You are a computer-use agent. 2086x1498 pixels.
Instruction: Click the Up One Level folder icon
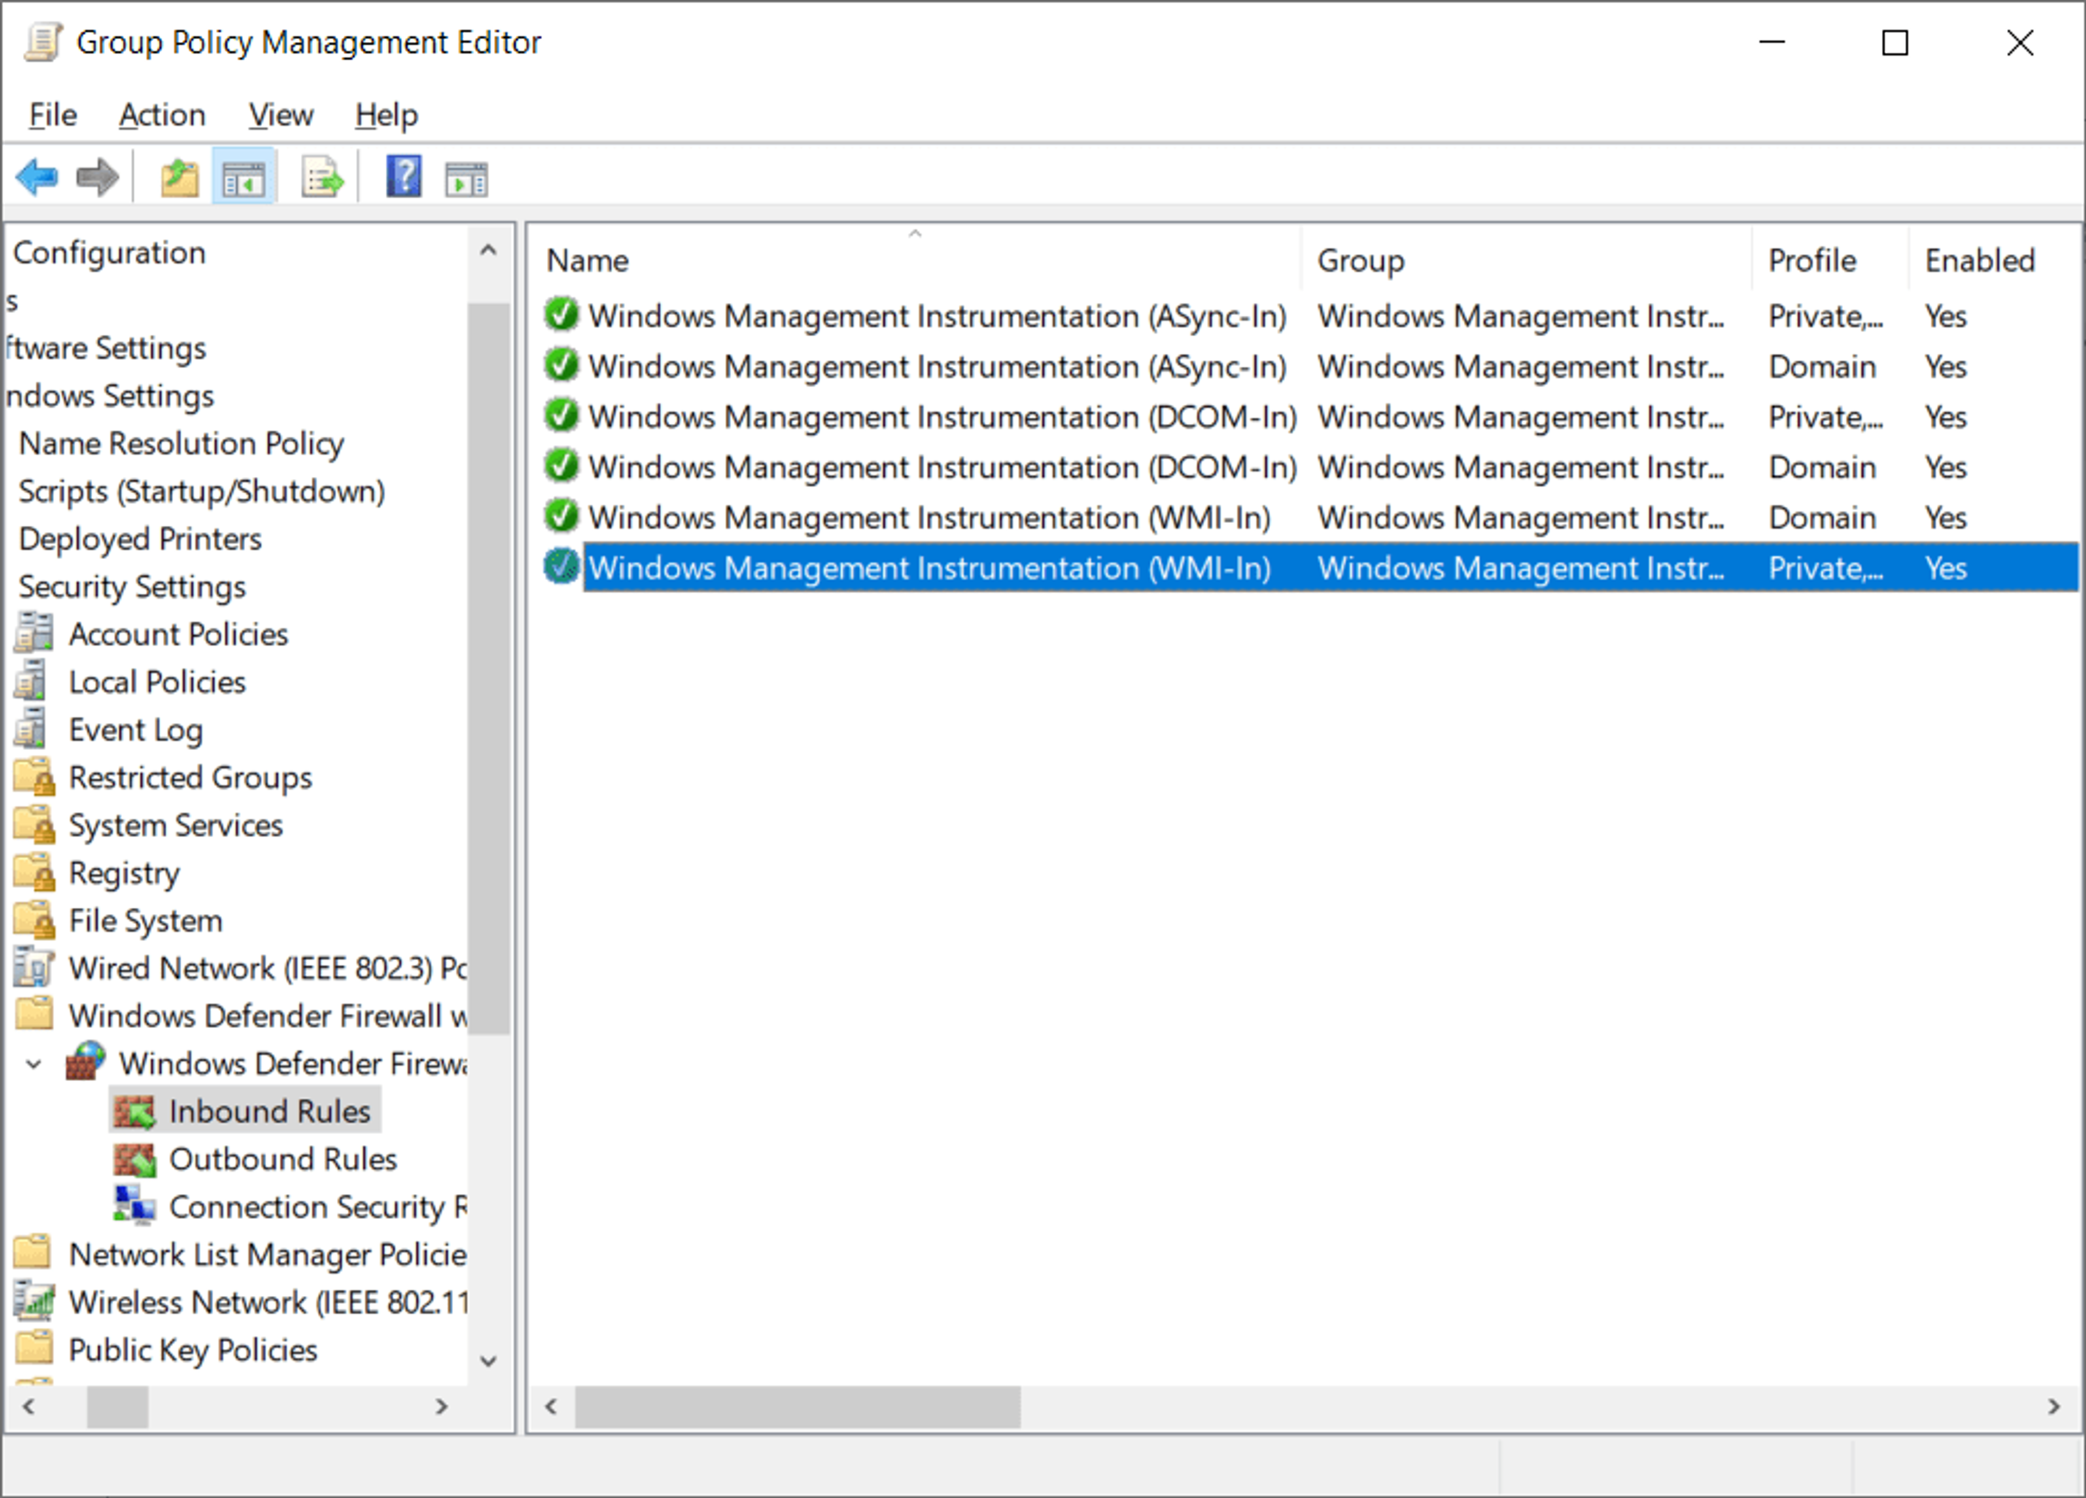(179, 178)
